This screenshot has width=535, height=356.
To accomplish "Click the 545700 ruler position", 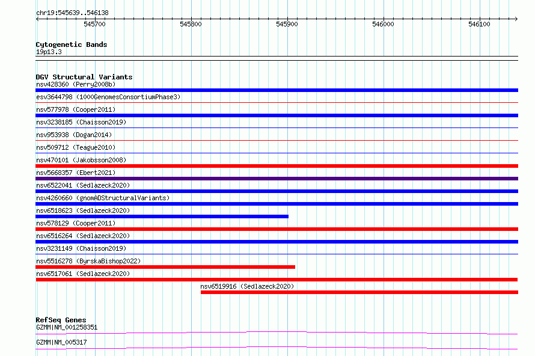I will 94,24.
